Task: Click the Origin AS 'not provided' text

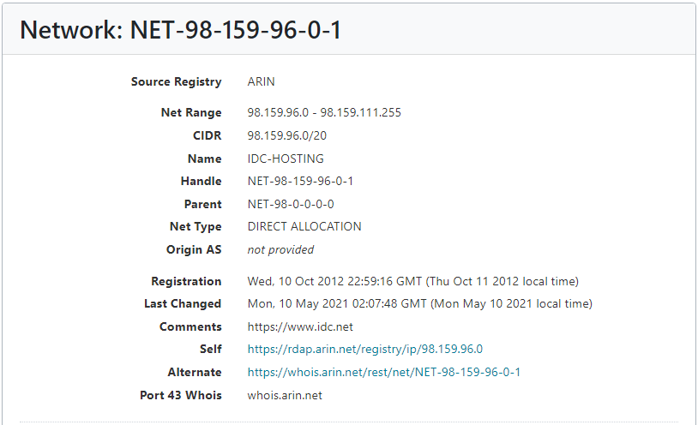Action: [281, 249]
